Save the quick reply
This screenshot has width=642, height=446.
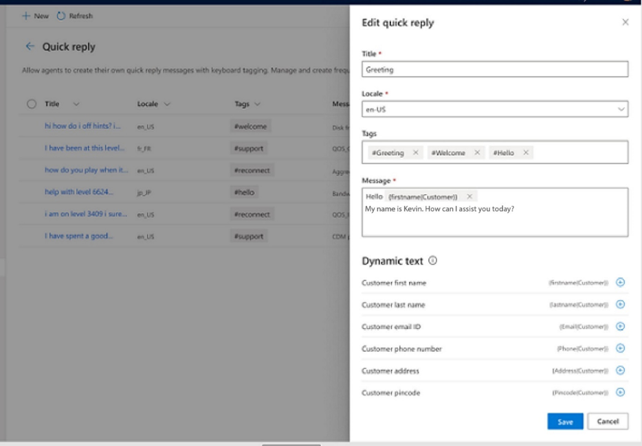point(565,421)
